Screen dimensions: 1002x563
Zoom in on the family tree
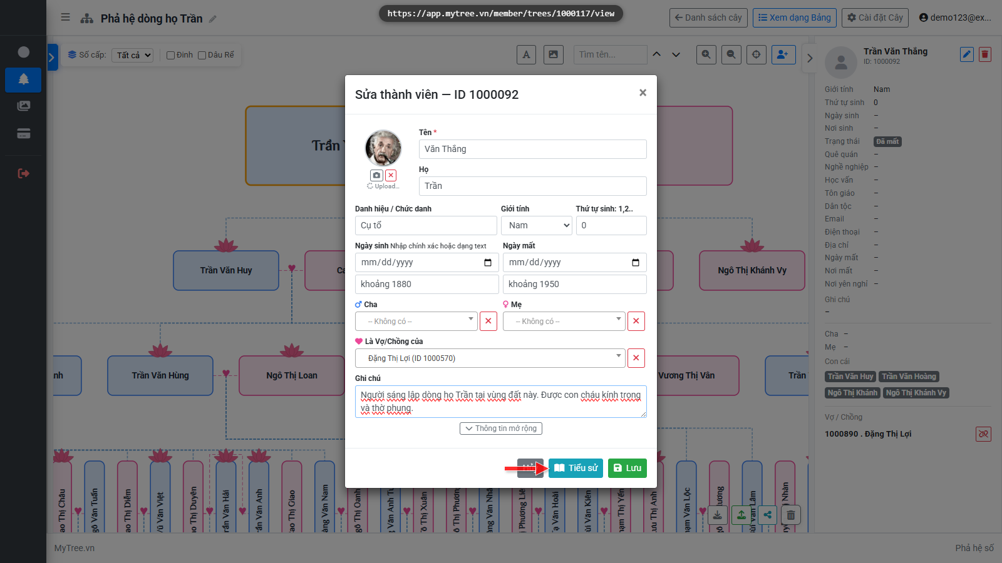click(706, 54)
